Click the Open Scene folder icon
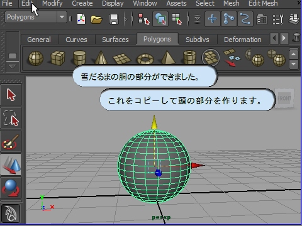302x226 pixels. [96, 19]
